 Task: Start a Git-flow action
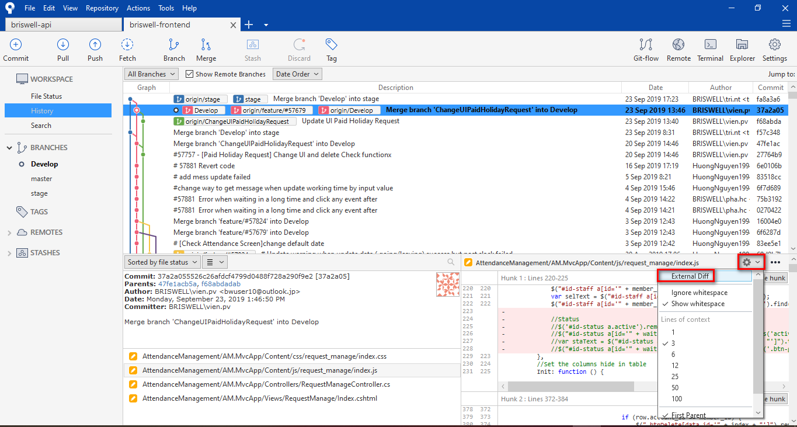645,50
